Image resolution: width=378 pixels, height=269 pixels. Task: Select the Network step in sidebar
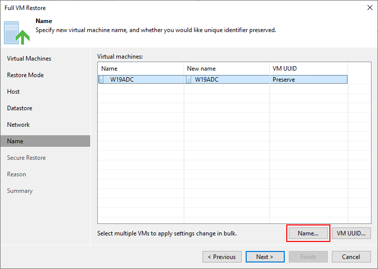click(x=19, y=125)
